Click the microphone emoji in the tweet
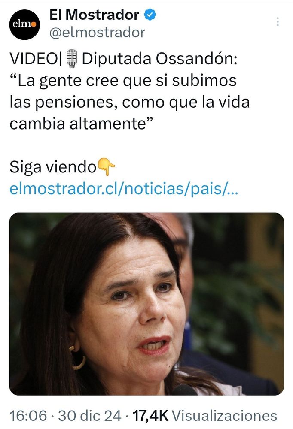This screenshot has height=429, width=293. pyautogui.click(x=73, y=58)
